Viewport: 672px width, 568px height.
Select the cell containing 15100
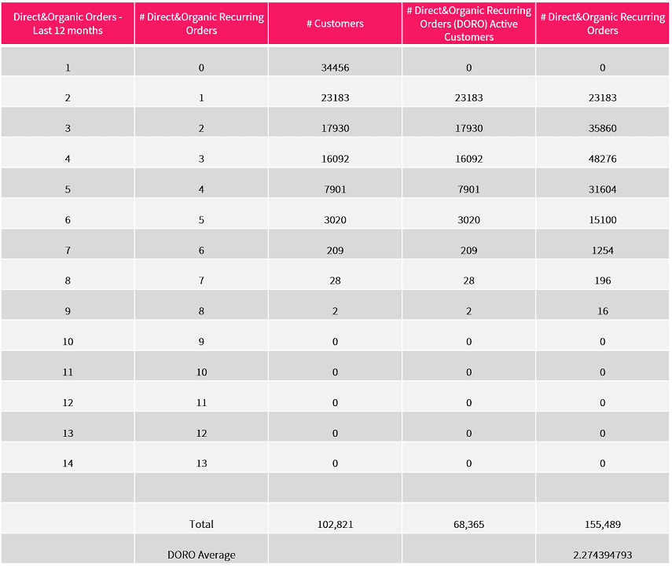(x=602, y=220)
